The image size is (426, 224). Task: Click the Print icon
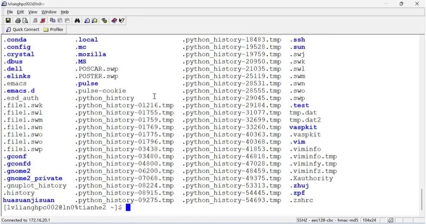click(x=18, y=21)
